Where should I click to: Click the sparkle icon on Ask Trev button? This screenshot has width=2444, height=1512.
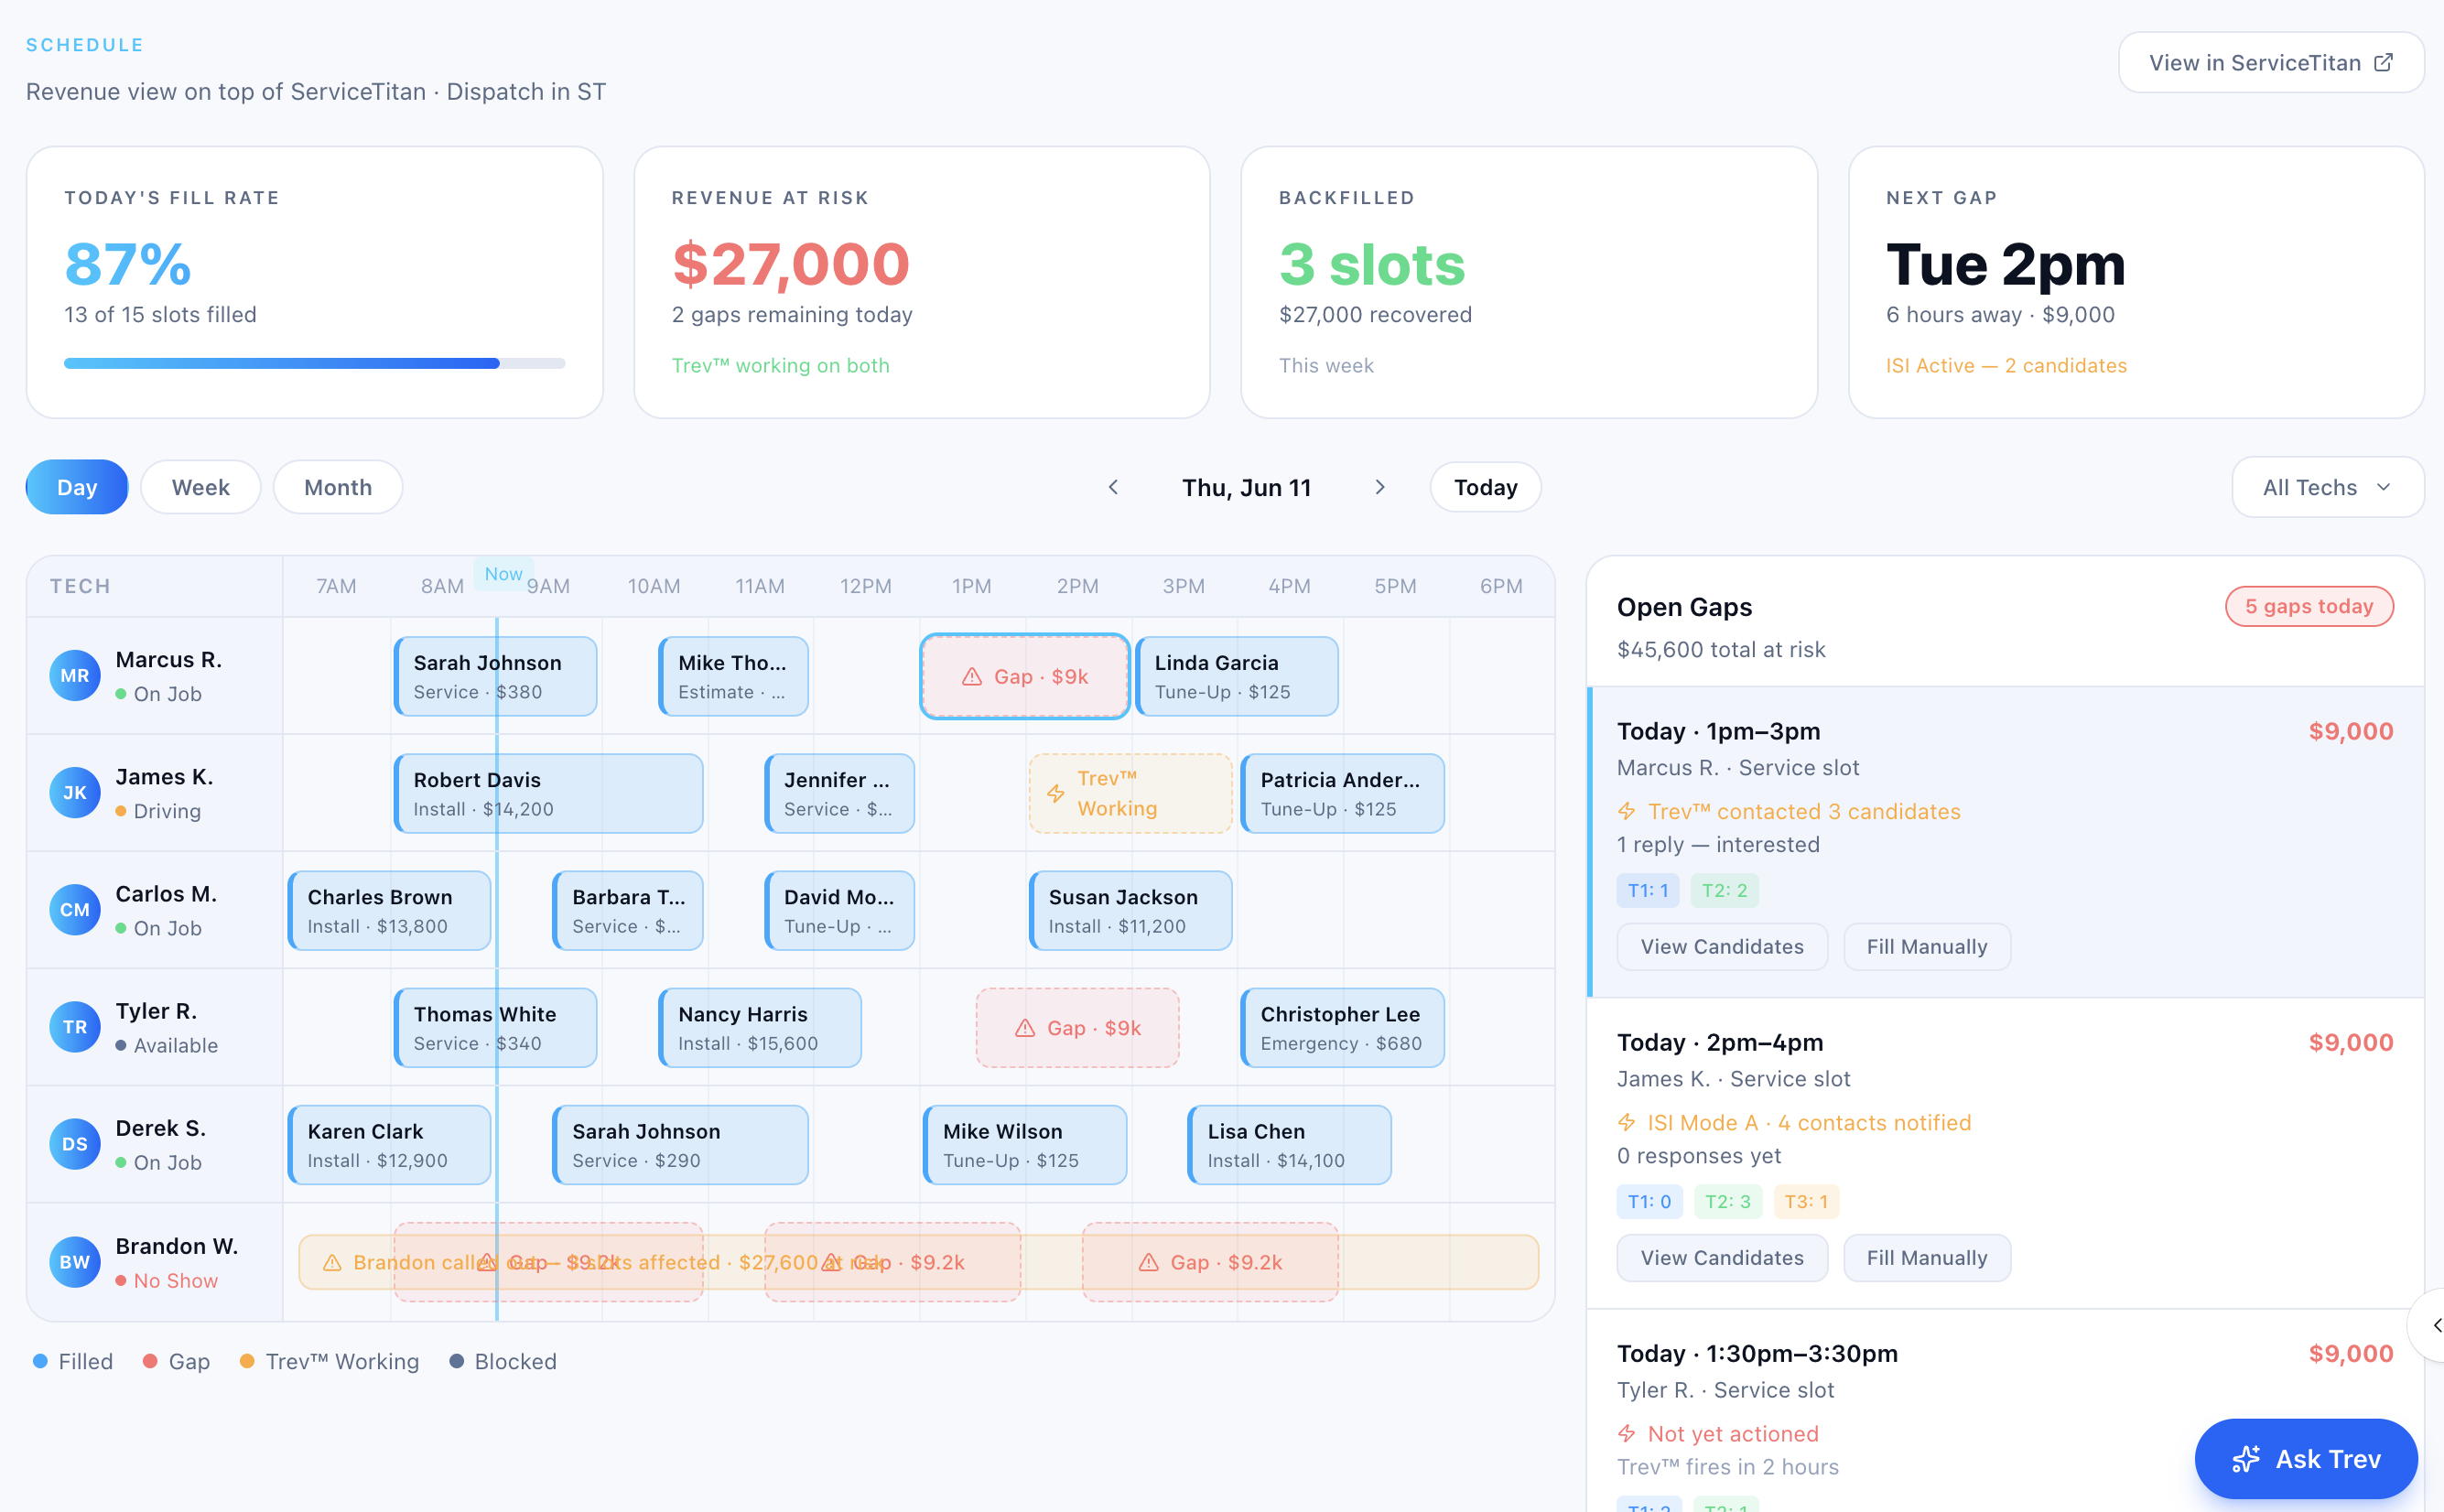pyautogui.click(x=2246, y=1459)
